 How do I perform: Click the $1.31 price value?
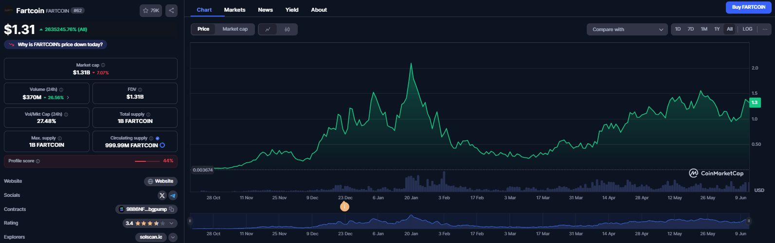(19, 30)
